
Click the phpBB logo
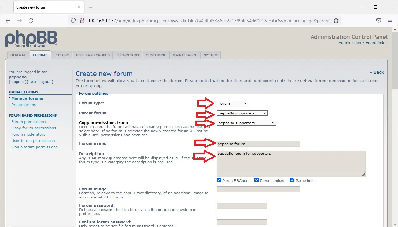pyautogui.click(x=31, y=39)
